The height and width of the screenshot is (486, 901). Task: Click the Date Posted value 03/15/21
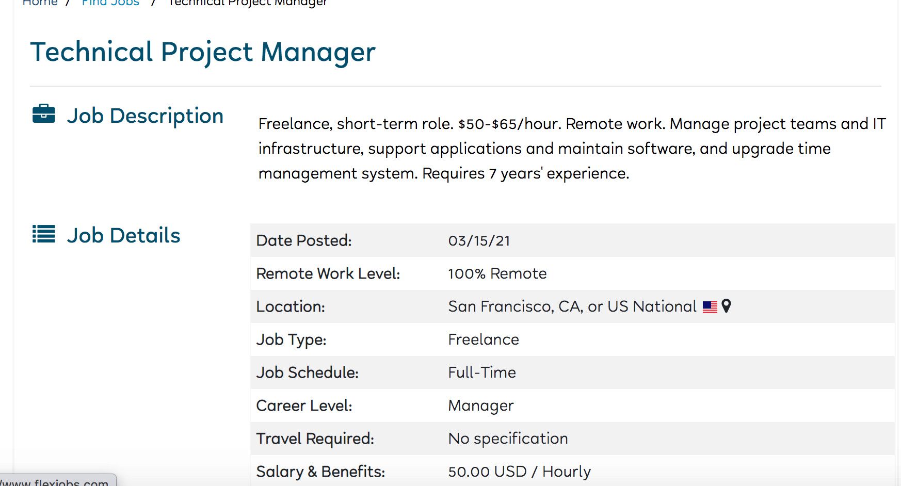[479, 241]
